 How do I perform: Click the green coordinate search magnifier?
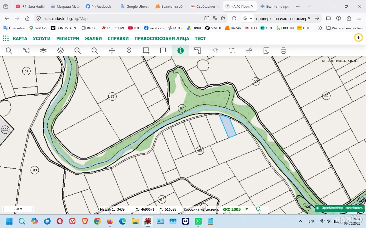[259, 209]
